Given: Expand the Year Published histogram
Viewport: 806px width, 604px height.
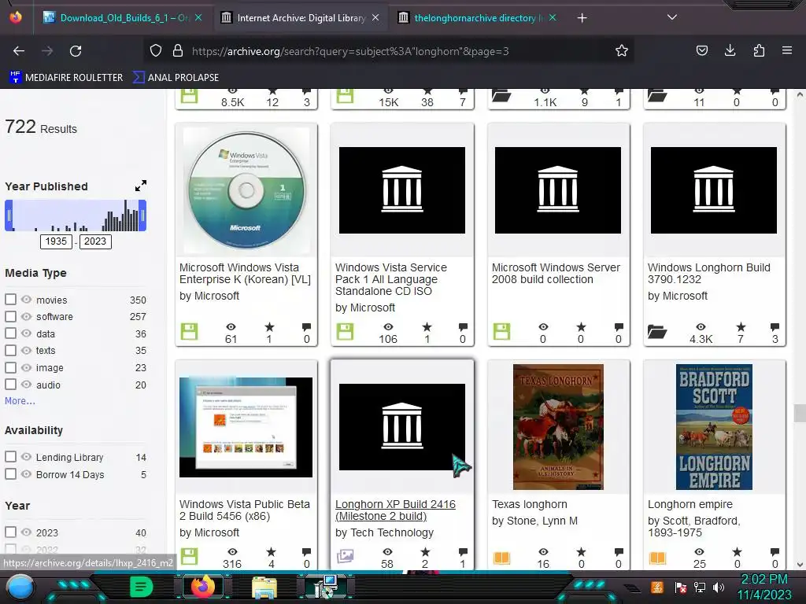Looking at the screenshot, I should (x=141, y=186).
